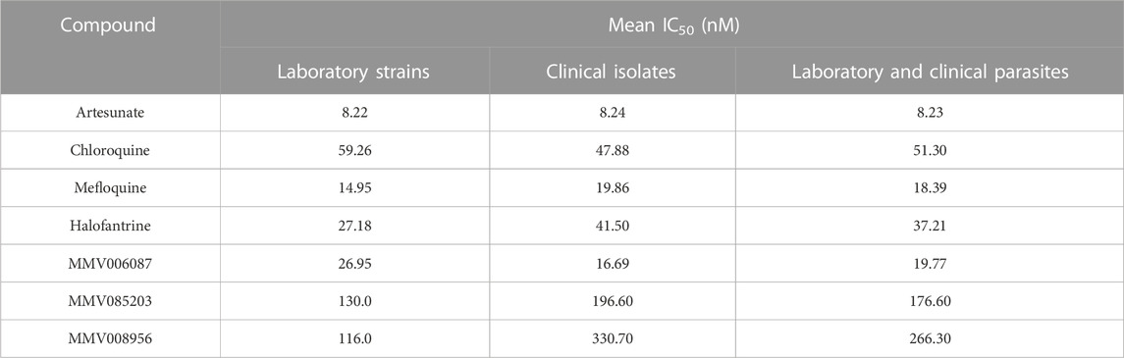The width and height of the screenshot is (1124, 358).
Task: Click the 130.0 laboratory strains value
Action: click(x=354, y=301)
